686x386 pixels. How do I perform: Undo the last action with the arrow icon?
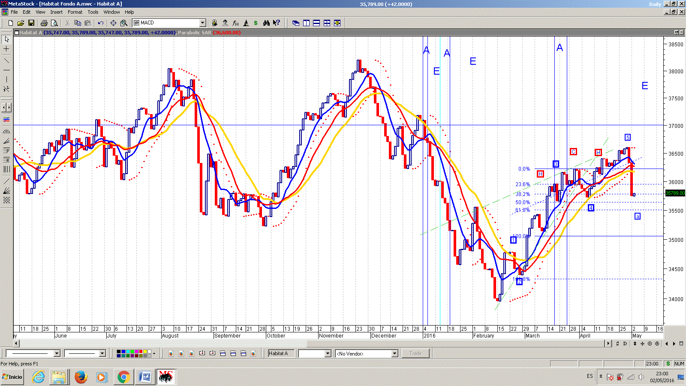pyautogui.click(x=101, y=23)
